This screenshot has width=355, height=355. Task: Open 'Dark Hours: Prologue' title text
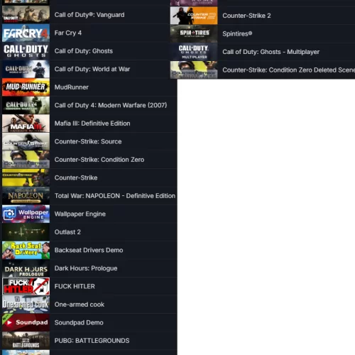[x=86, y=268]
